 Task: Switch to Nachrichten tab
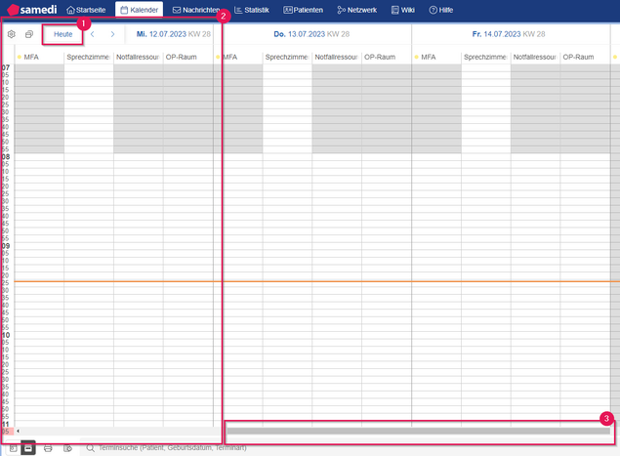[194, 10]
